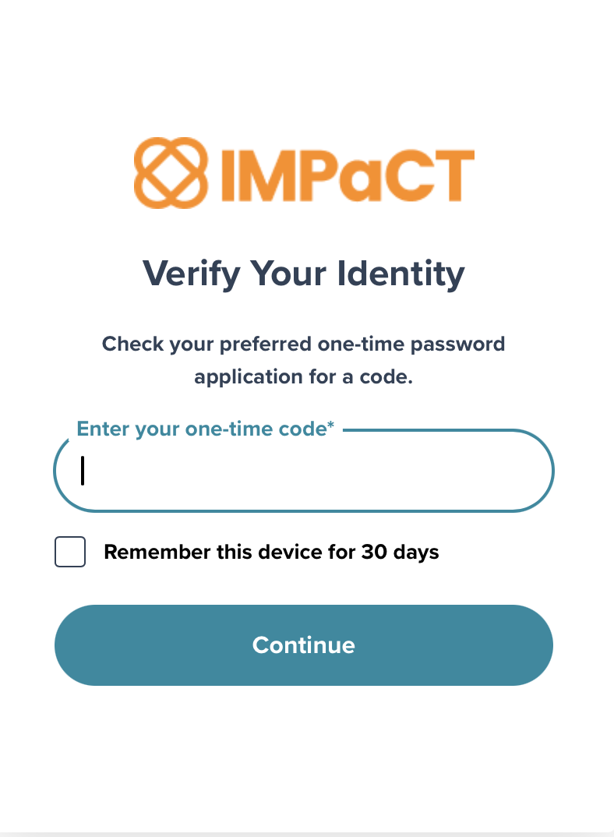Select the "Remember this device for 30 days" label
Image resolution: width=614 pixels, height=837 pixels.
pos(271,552)
